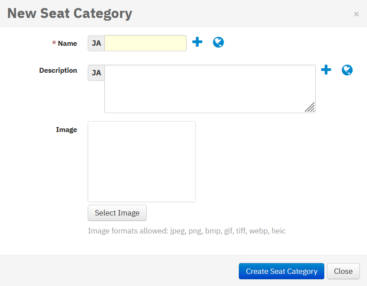367x286 pixels.
Task: Click the Name field label
Action: click(x=67, y=44)
